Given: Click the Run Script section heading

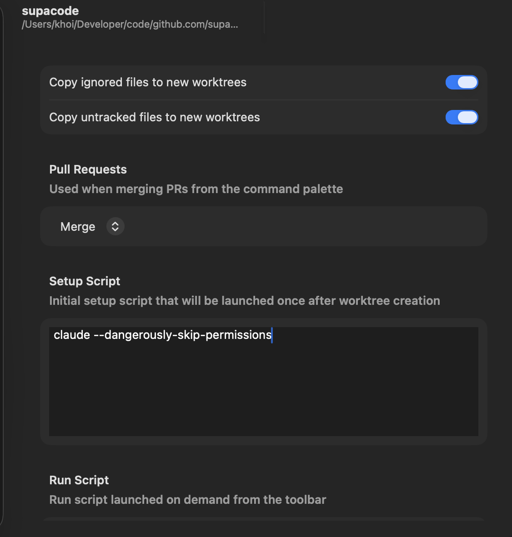Looking at the screenshot, I should (x=79, y=480).
